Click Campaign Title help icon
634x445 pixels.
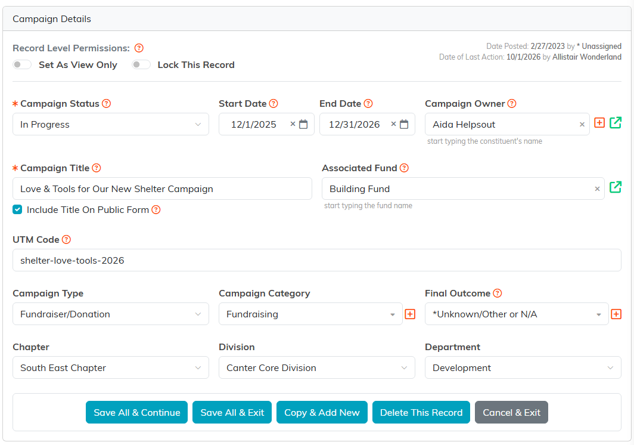coord(97,168)
